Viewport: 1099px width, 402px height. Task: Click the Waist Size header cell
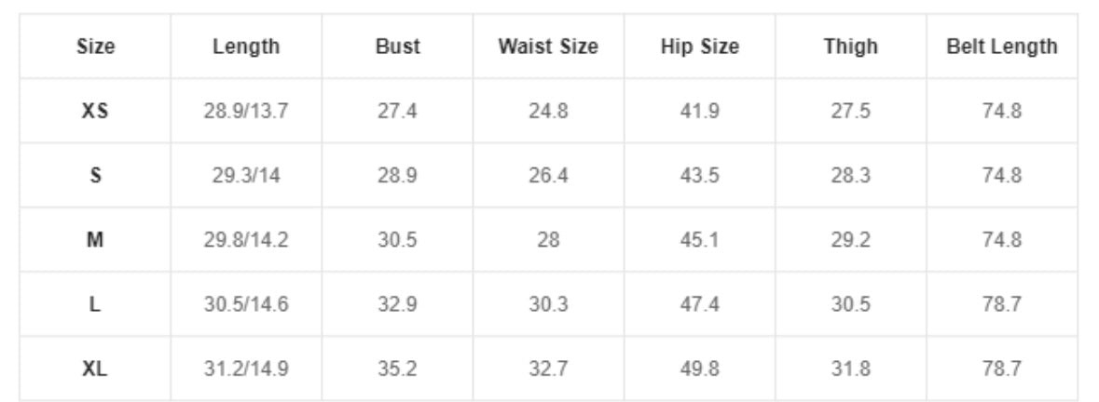(548, 47)
